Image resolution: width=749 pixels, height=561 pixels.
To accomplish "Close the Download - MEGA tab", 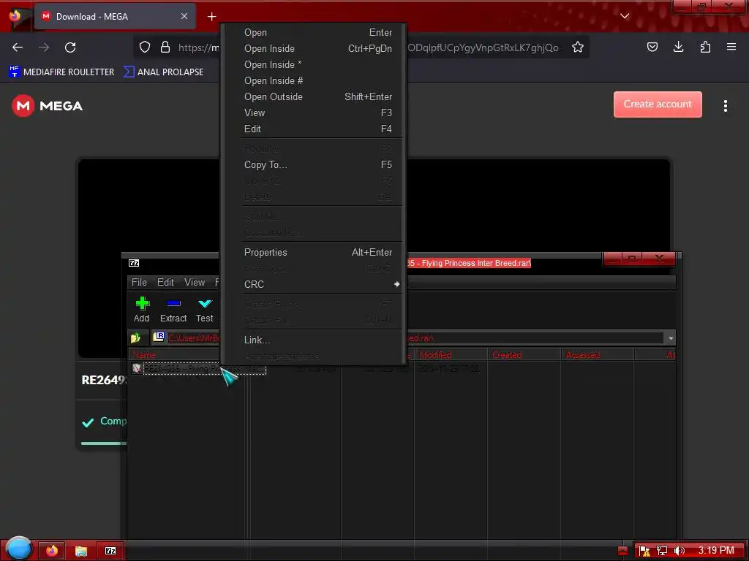I will point(184,16).
